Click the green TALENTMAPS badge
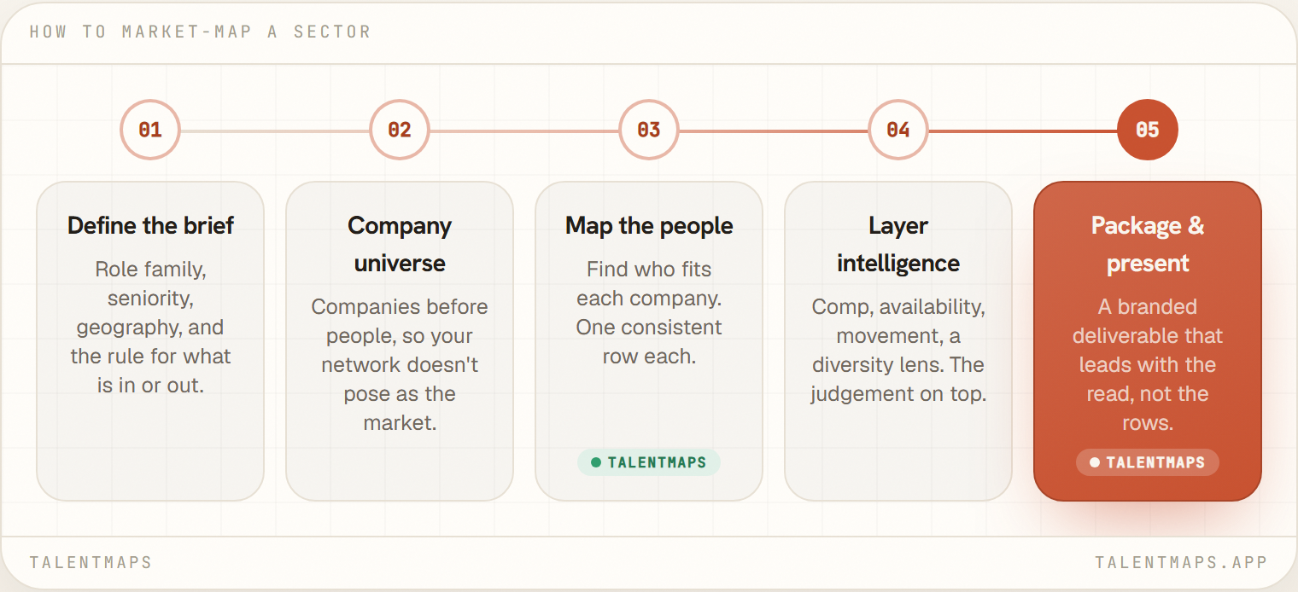 tap(649, 463)
